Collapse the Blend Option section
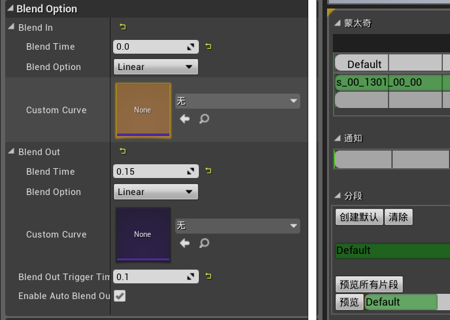450x320 pixels. click(10, 9)
